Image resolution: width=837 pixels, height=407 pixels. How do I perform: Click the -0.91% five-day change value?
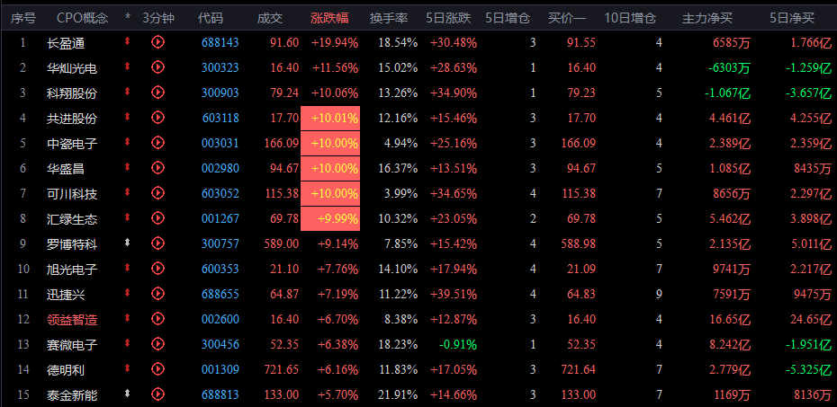[458, 345]
